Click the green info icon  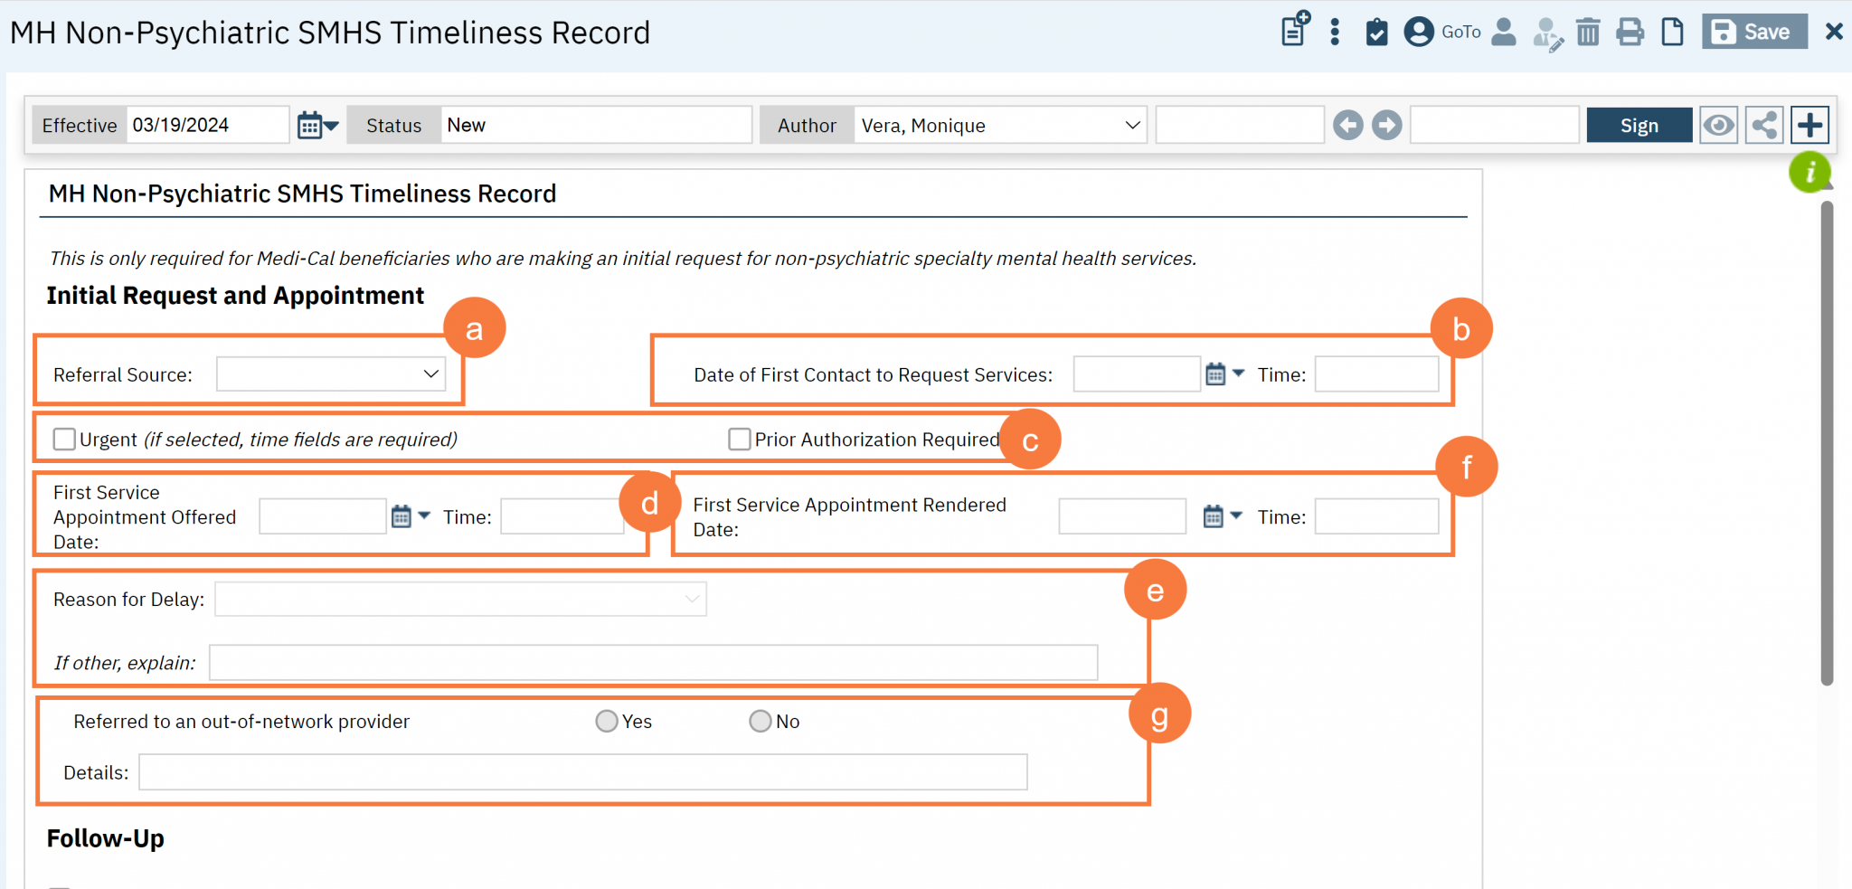(1809, 172)
